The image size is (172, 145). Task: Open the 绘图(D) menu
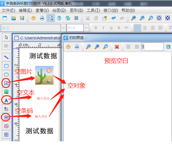click(x=59, y=10)
